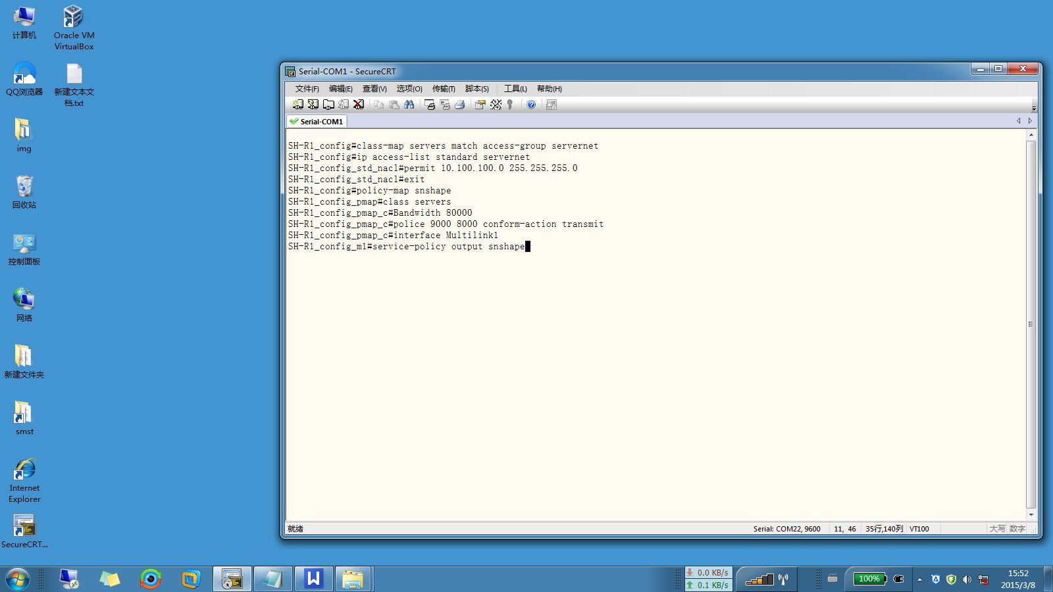Click the policy-map snshape terminal line

370,191
